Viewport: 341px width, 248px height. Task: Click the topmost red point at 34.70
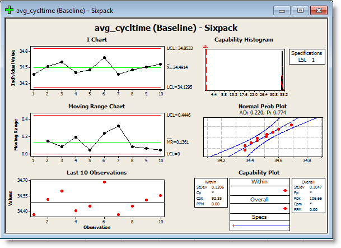[x=104, y=182]
